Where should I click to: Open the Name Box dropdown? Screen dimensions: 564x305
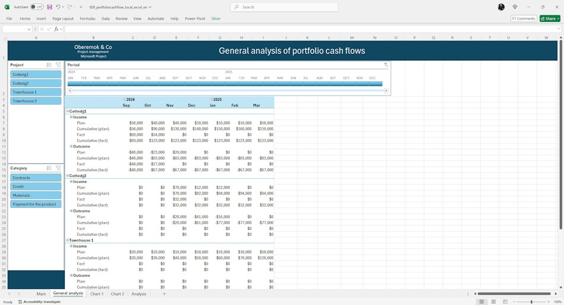28,29
